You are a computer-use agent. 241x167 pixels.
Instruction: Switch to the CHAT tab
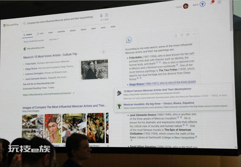40,33
